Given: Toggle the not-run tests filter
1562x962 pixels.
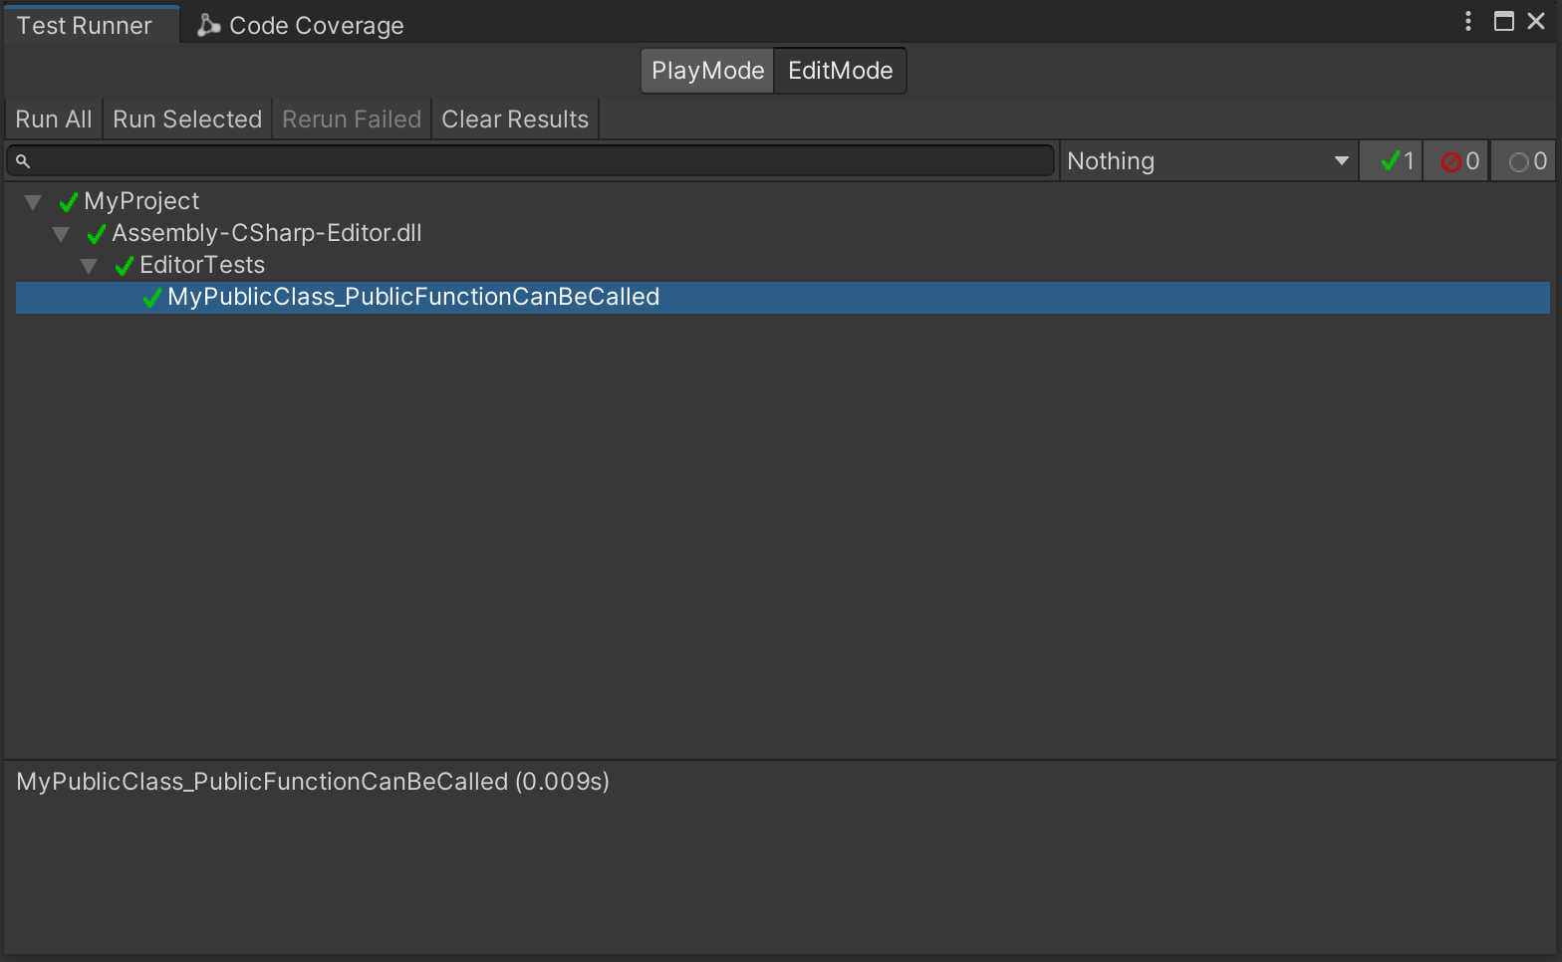Looking at the screenshot, I should pyautogui.click(x=1524, y=161).
